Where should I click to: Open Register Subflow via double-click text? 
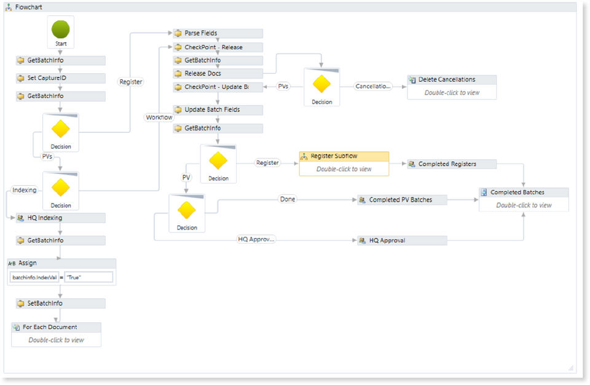click(x=344, y=169)
